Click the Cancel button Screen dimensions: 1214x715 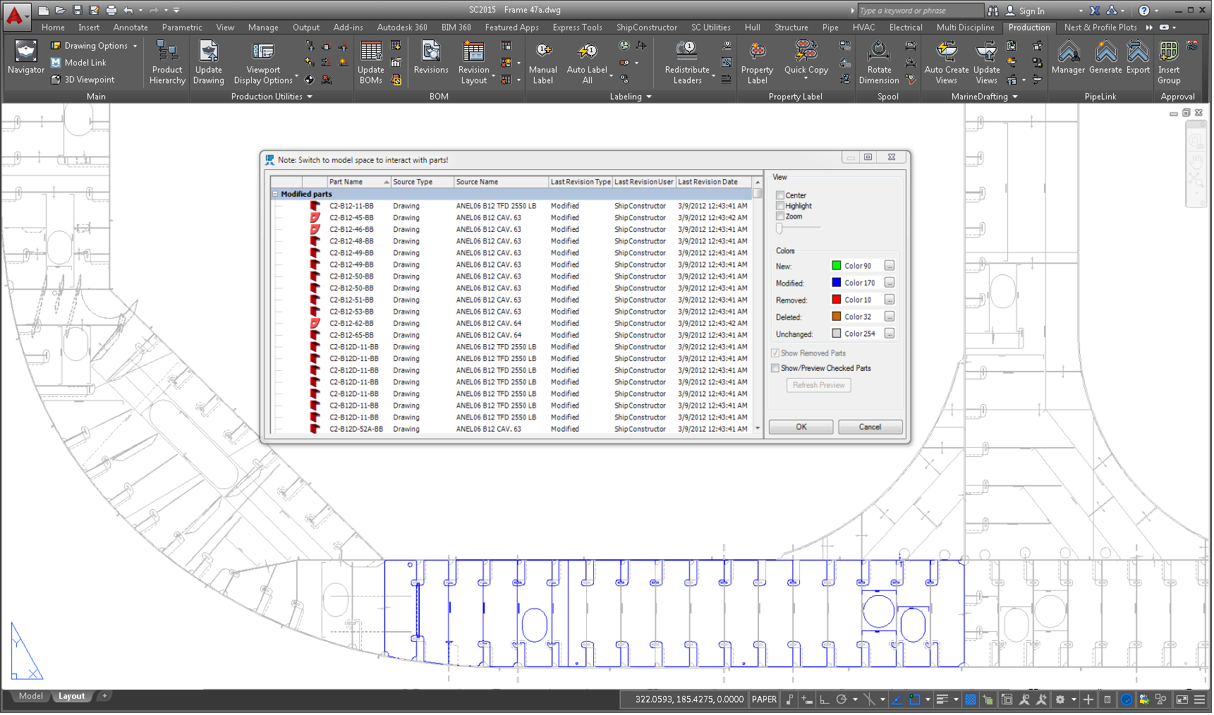[x=870, y=427]
